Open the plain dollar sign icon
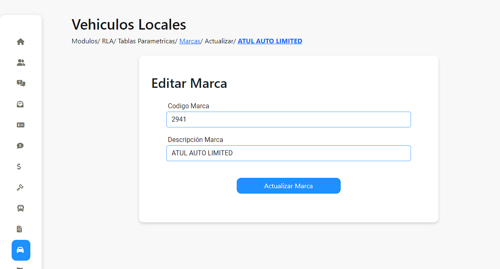Viewport: 500px width, 269px height. (19, 167)
